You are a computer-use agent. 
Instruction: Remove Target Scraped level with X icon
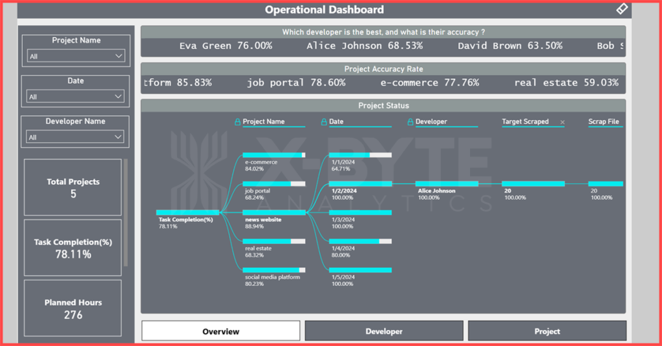click(x=562, y=122)
